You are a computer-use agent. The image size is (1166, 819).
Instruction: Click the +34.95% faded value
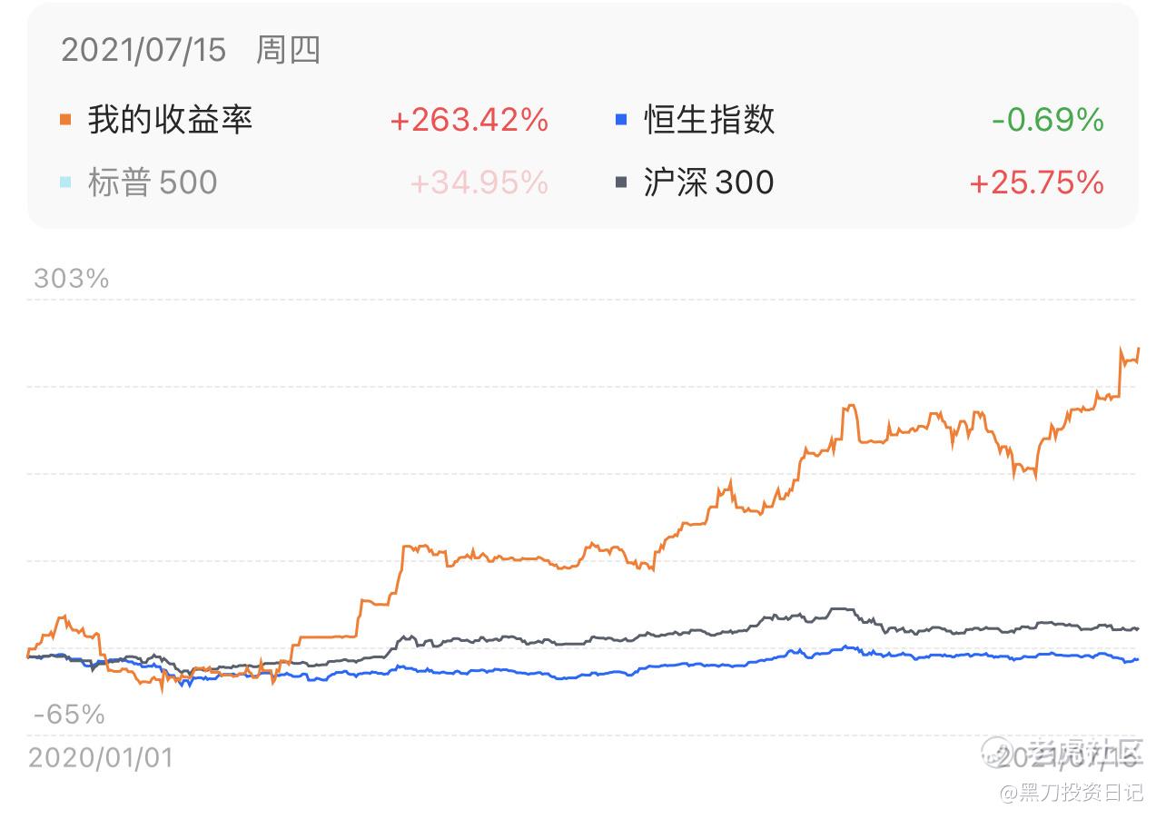(479, 183)
